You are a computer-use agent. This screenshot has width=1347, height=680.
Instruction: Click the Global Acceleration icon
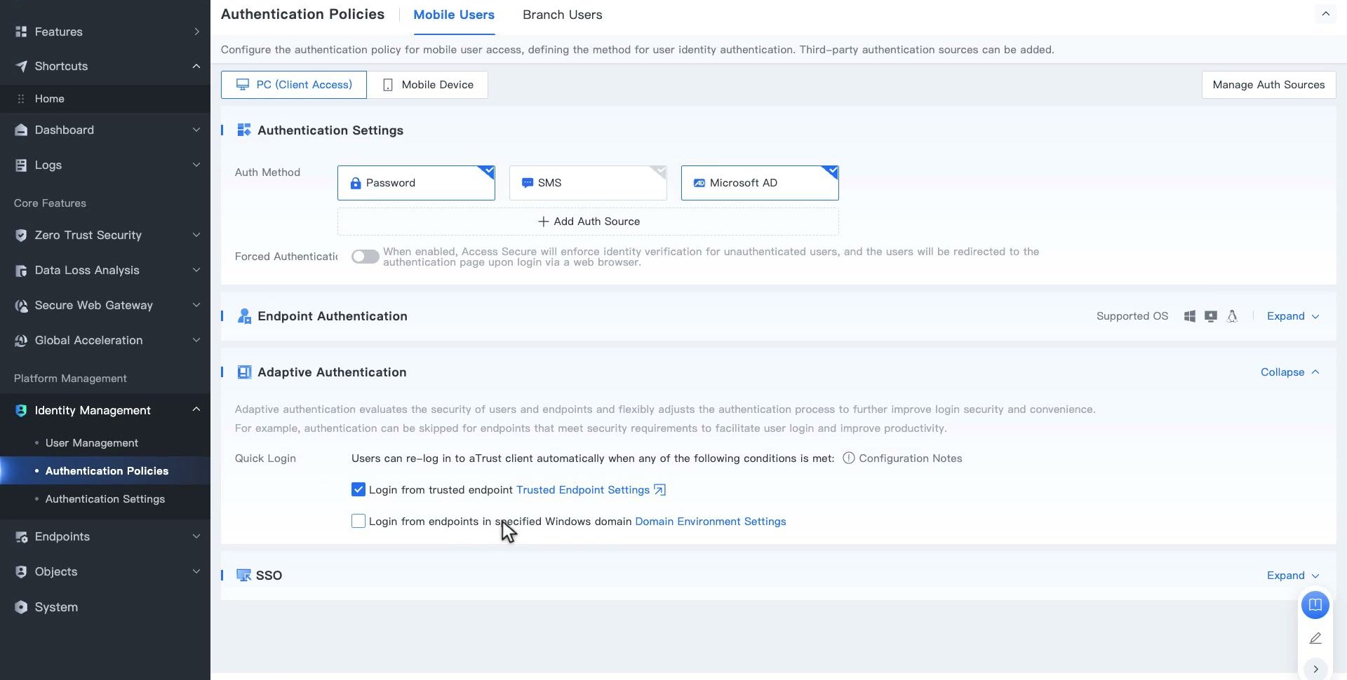pos(21,340)
